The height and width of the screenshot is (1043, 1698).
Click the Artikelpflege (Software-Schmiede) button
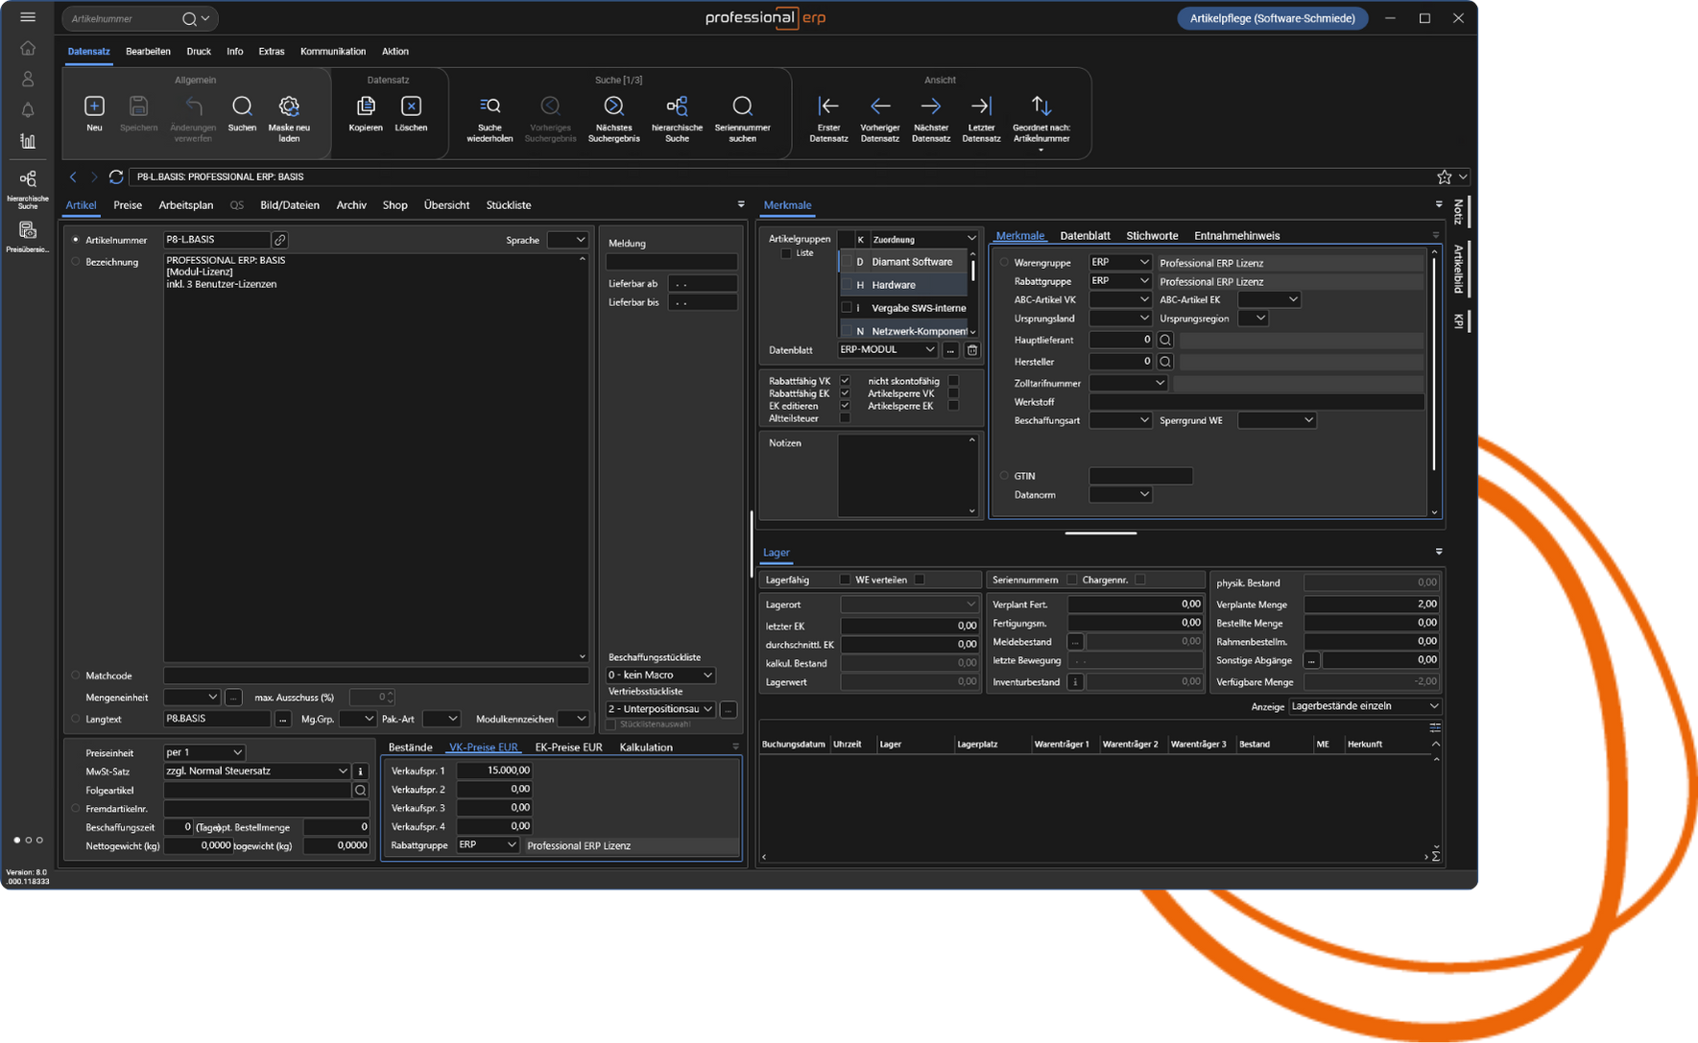click(x=1272, y=18)
